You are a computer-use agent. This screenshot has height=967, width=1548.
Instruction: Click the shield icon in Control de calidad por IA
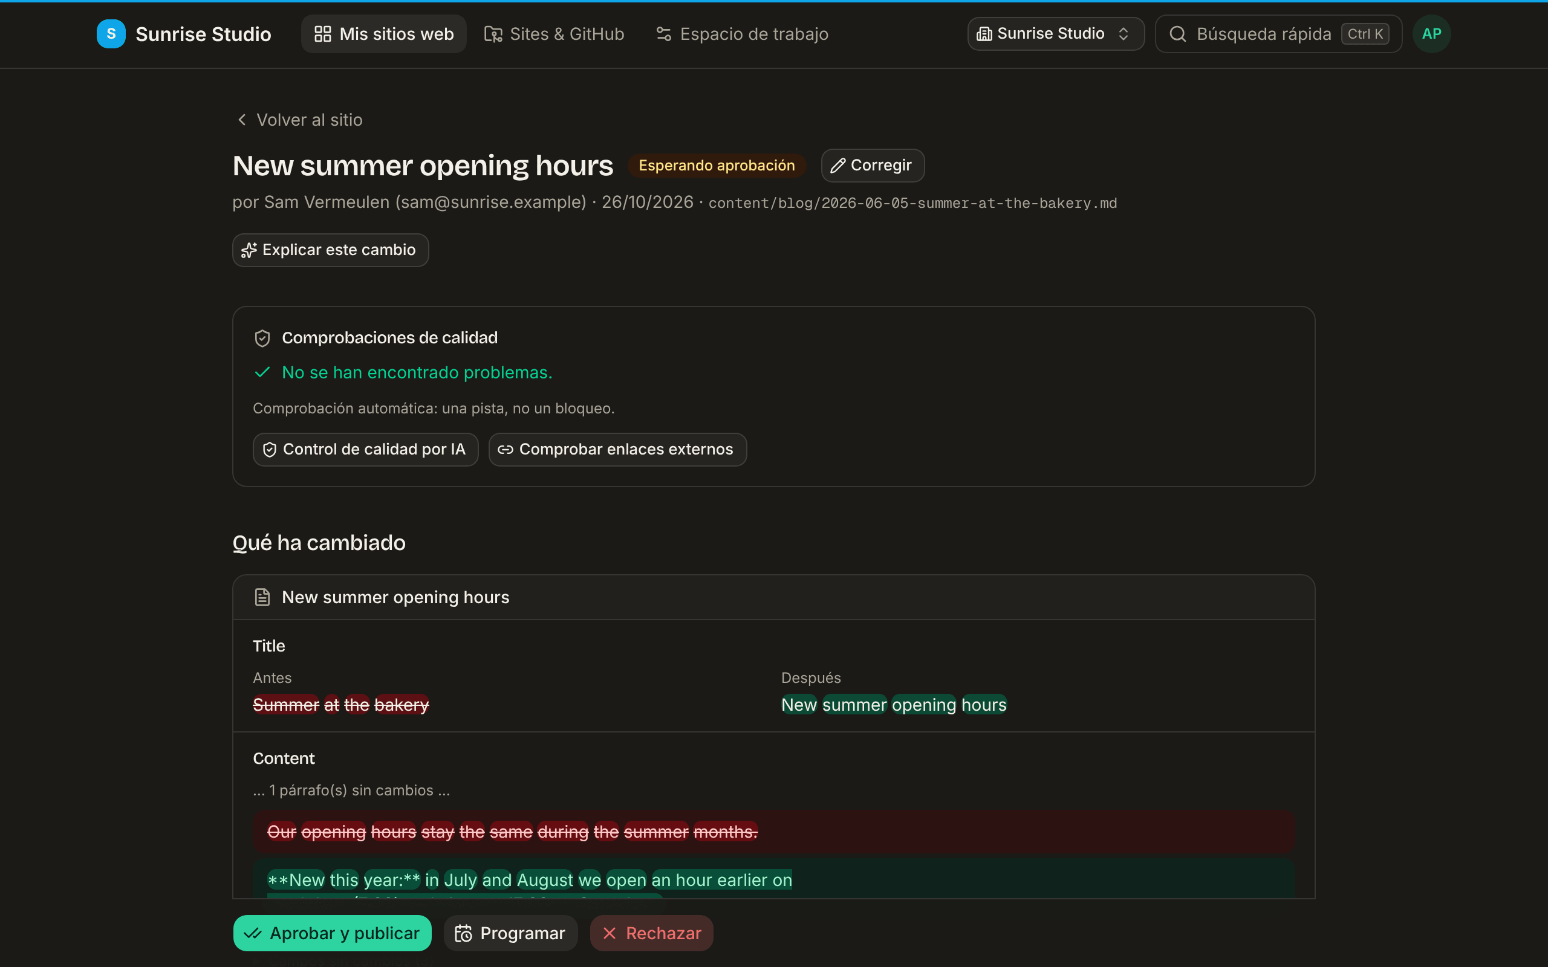[269, 450]
